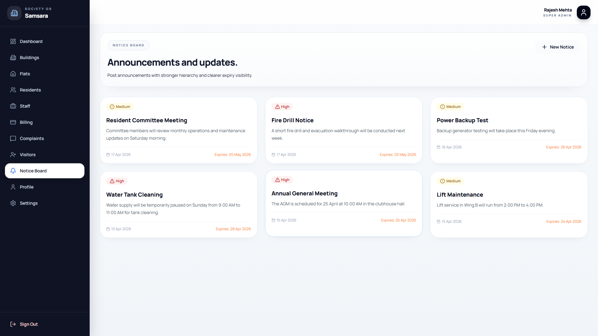This screenshot has width=598, height=336.
Task: Click the Settings gear icon
Action: tap(13, 203)
